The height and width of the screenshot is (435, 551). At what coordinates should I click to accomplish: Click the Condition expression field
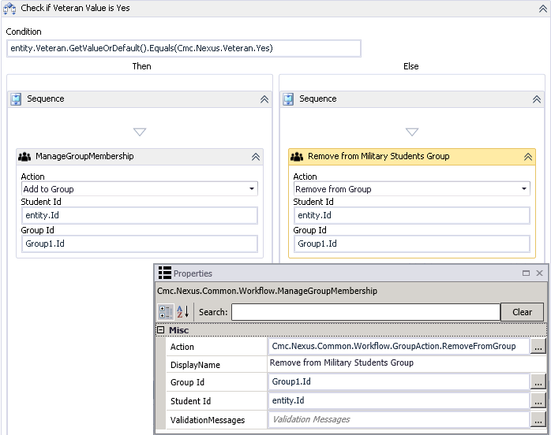183,49
